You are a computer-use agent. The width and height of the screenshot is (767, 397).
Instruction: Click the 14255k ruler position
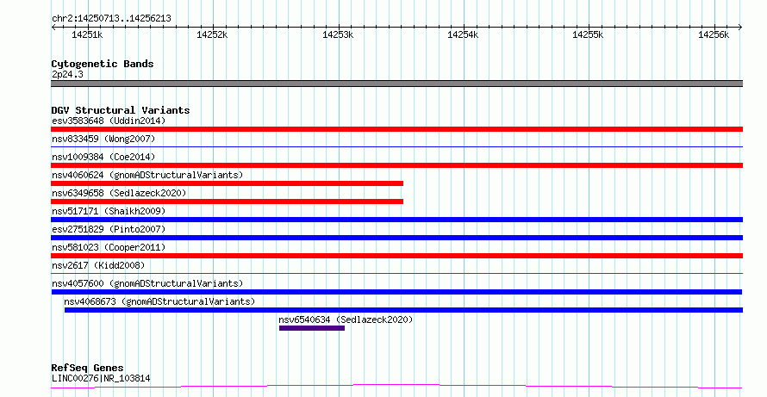[x=588, y=34]
